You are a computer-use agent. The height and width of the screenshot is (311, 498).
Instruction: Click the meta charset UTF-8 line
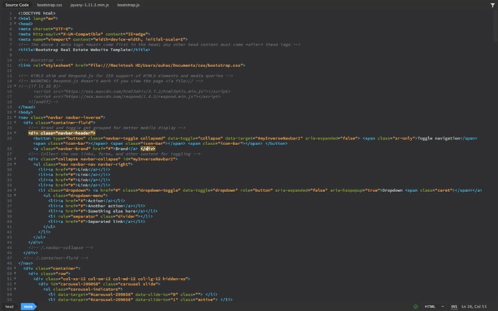[x=46, y=29]
